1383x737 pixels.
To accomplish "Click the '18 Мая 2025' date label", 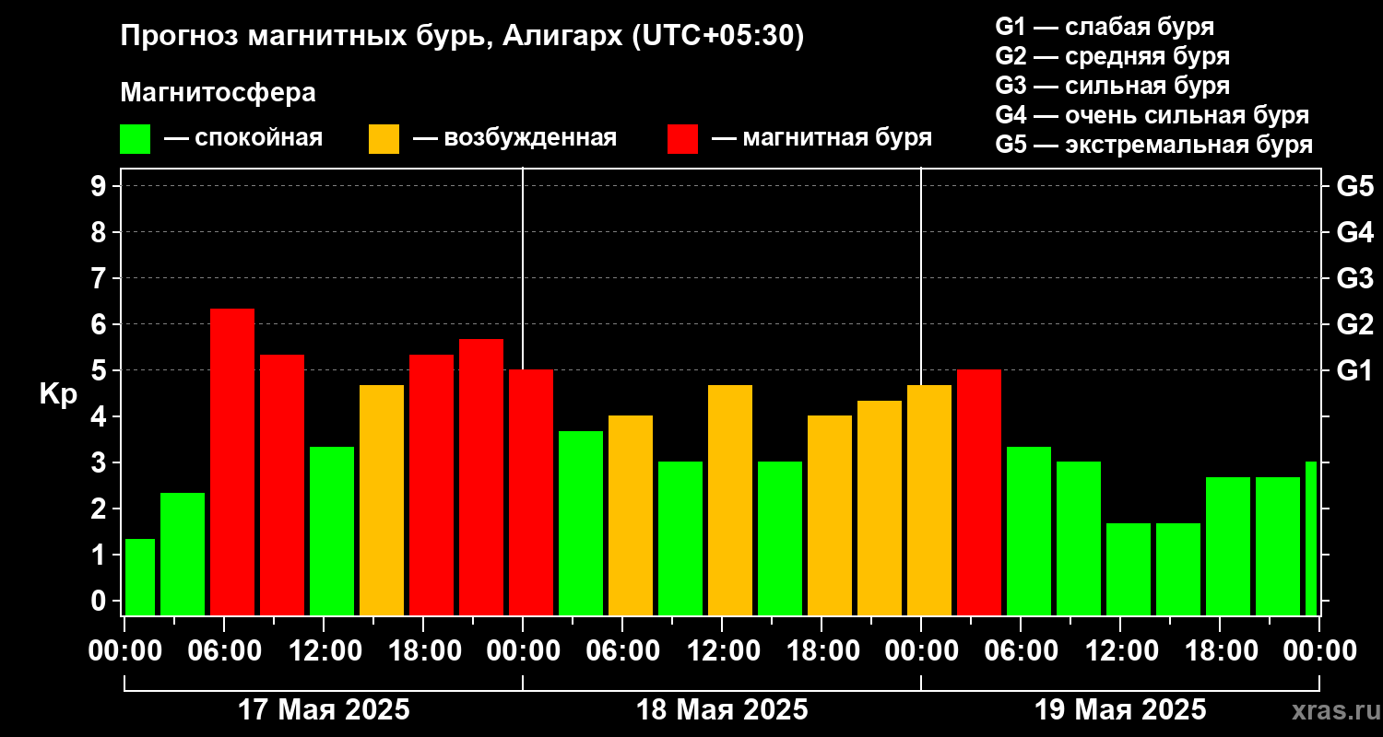I will coord(722,710).
